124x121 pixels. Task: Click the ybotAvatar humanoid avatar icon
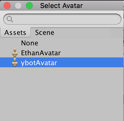click(x=15, y=62)
